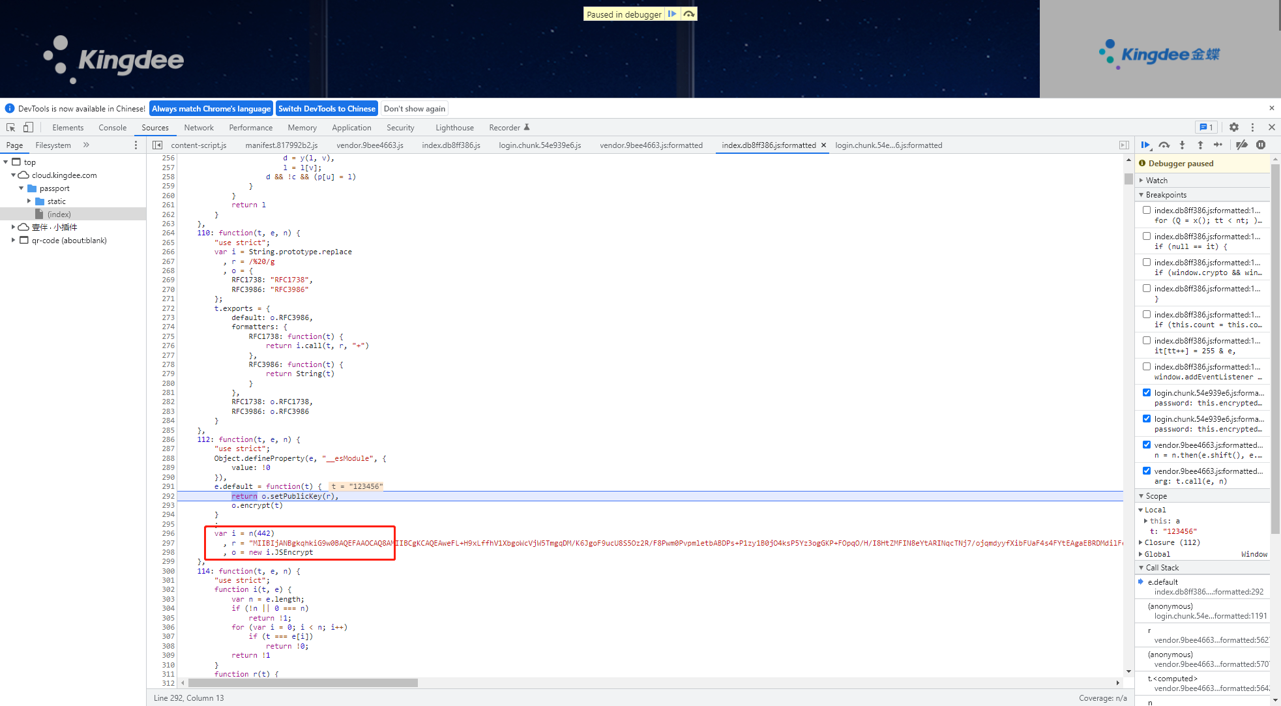Open the vendor.9bee4663.js:formatted file tab
1281x706 pixels.
[651, 145]
